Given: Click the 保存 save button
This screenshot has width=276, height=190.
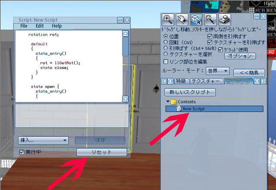Looking at the screenshot, I should click(x=100, y=140).
